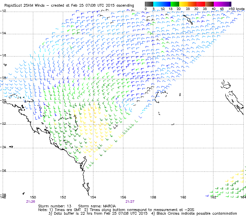246x216 pixels.
Task: Click the '-16' latitude axis label
Action: 3,55
